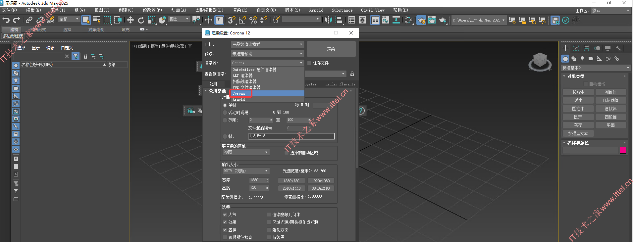The height and width of the screenshot is (242, 633).
Task: Open the 工作区 默认 dropdown
Action: click(x=611, y=11)
